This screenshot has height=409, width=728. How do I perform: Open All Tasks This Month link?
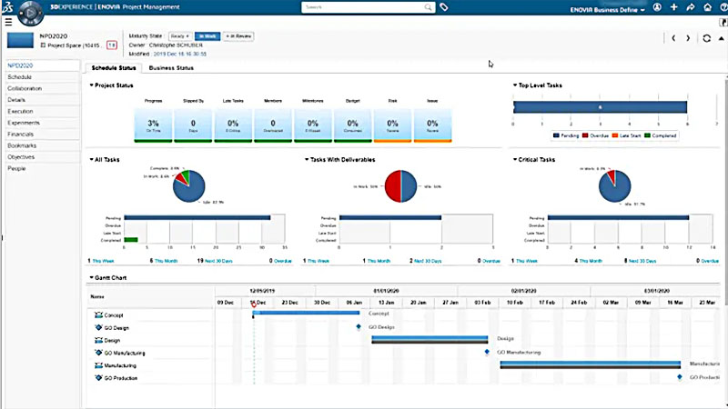pos(166,261)
